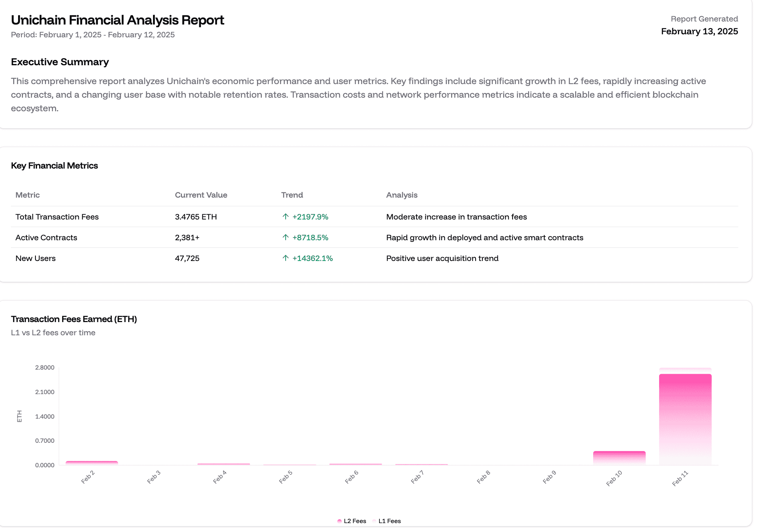Image resolution: width=765 pixels, height=528 pixels.
Task: Select the Active Contracts row label
Action: click(46, 238)
